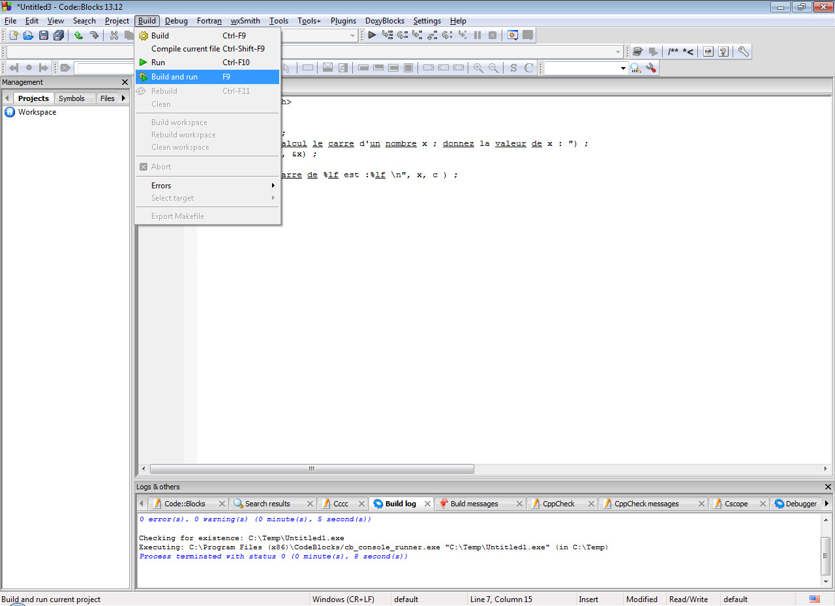The image size is (835, 606).
Task: Save the current file via toolbar
Action: pyautogui.click(x=44, y=35)
